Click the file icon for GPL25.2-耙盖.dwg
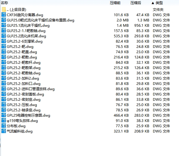The height and width of the screenshot is (156, 179). [4, 52]
